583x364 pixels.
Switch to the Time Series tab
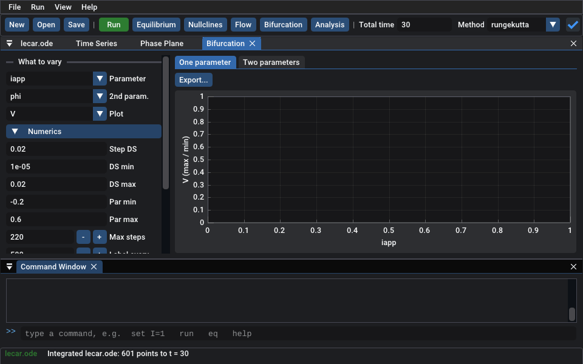pyautogui.click(x=97, y=44)
